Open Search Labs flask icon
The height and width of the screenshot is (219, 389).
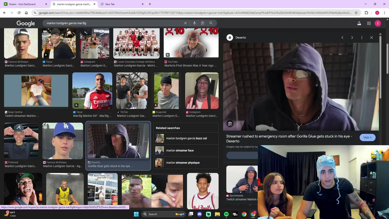point(359,23)
